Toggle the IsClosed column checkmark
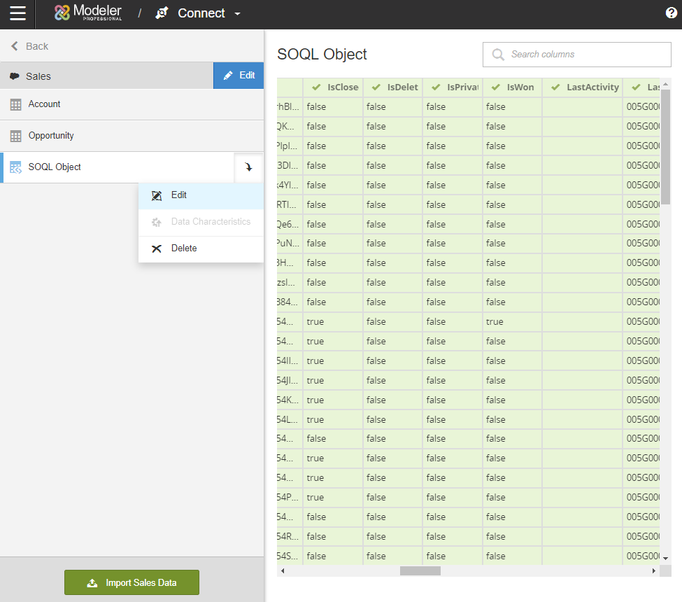 (316, 87)
